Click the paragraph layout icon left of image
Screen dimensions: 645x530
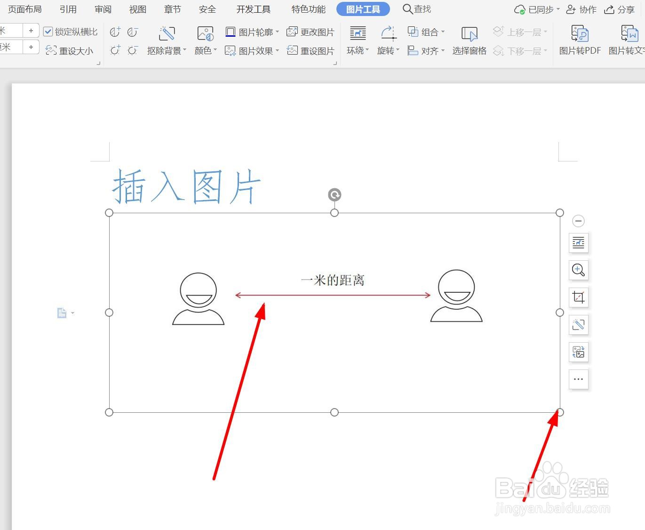62,313
